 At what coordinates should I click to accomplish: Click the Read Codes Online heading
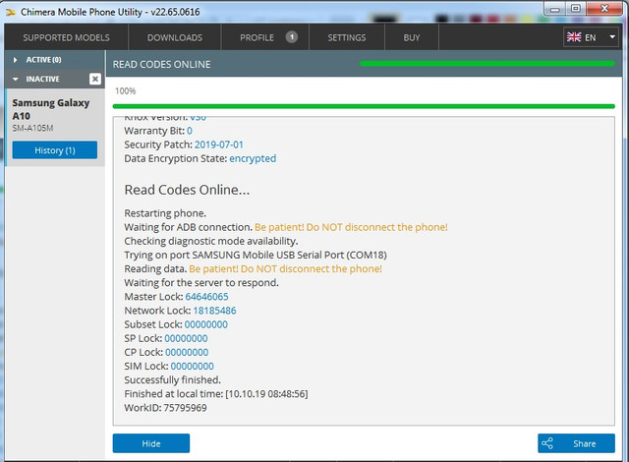coord(187,190)
